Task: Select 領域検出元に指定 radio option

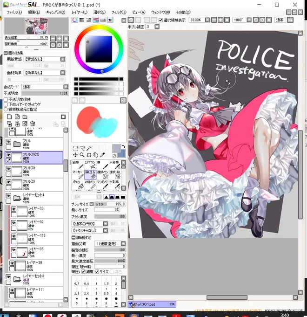Action: tap(6, 109)
